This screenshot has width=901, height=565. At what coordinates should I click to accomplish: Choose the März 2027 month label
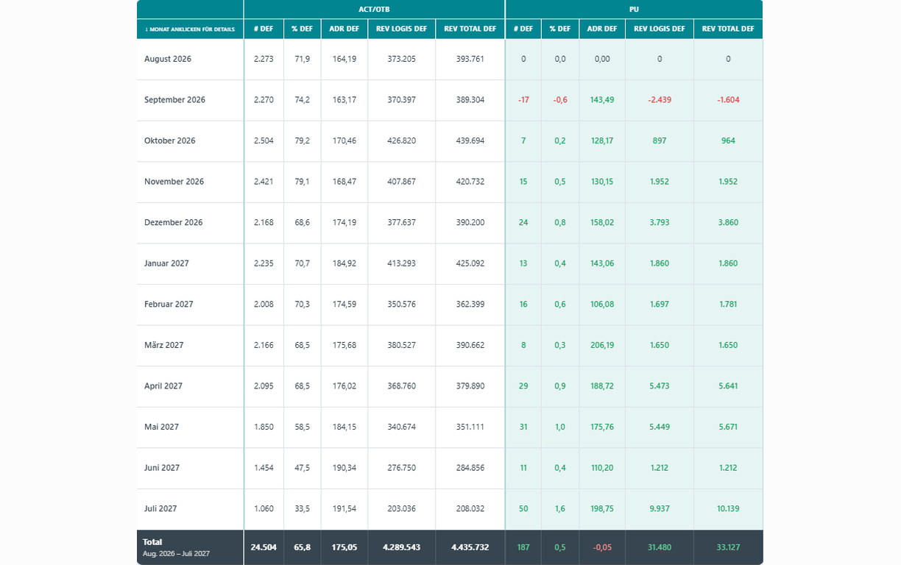[164, 345]
